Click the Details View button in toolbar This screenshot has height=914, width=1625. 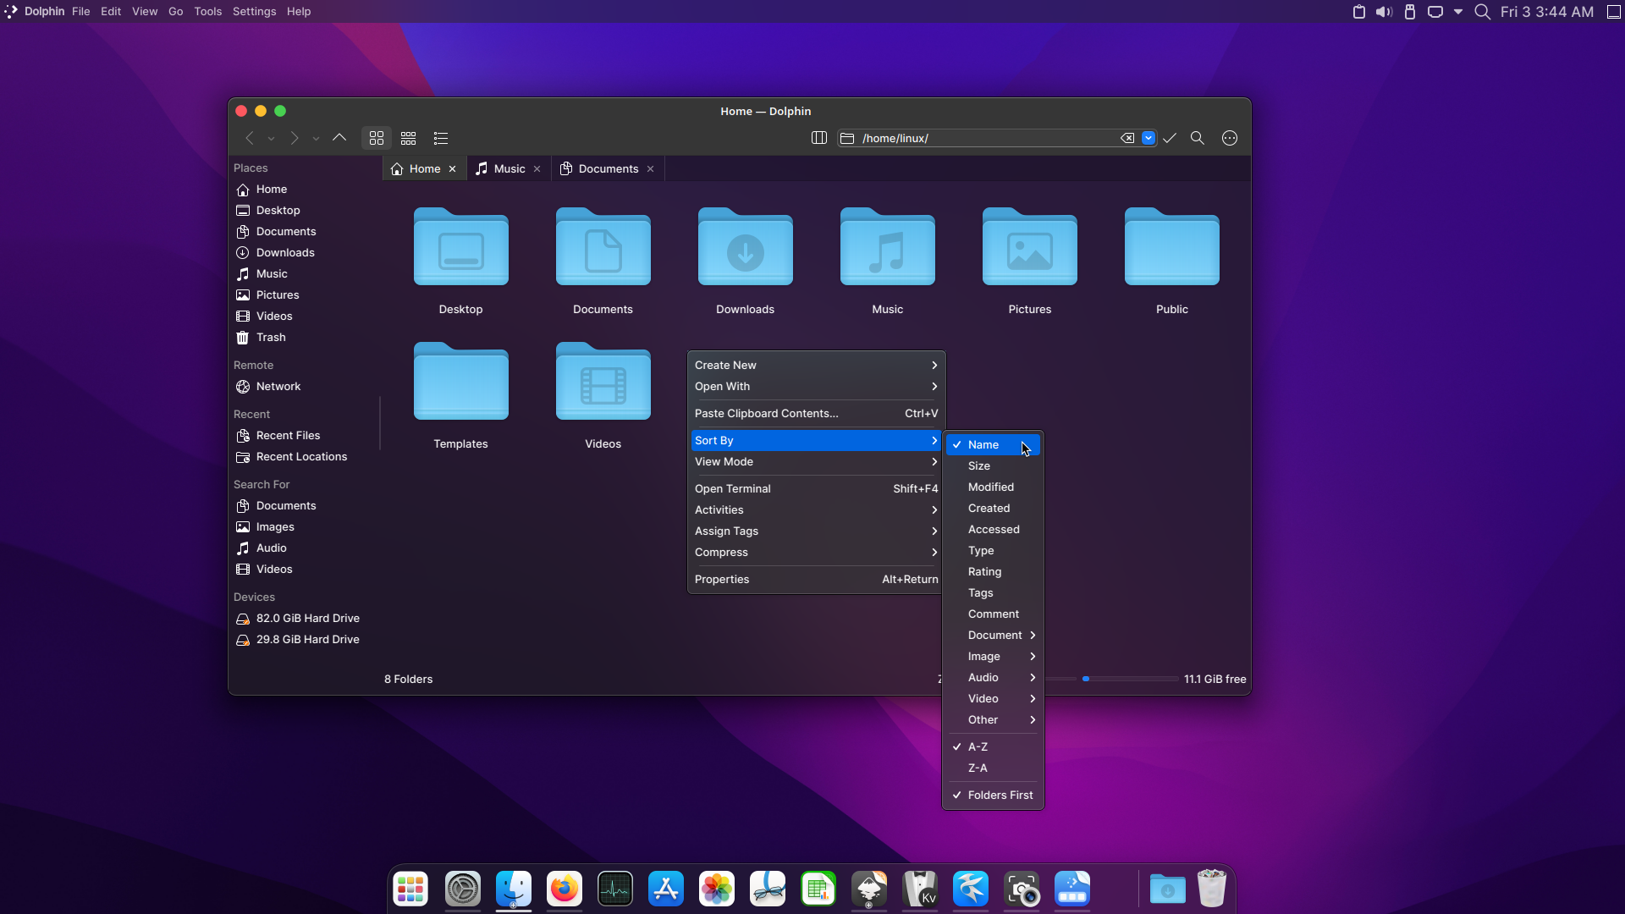pos(441,137)
